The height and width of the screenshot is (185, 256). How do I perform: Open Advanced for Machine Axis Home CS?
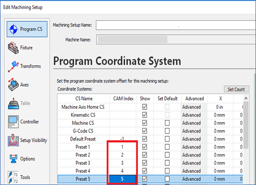pyautogui.click(x=194, y=107)
